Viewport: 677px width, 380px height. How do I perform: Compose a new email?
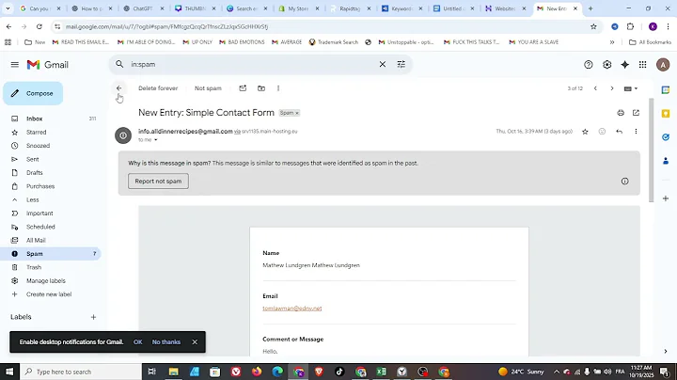click(x=33, y=93)
